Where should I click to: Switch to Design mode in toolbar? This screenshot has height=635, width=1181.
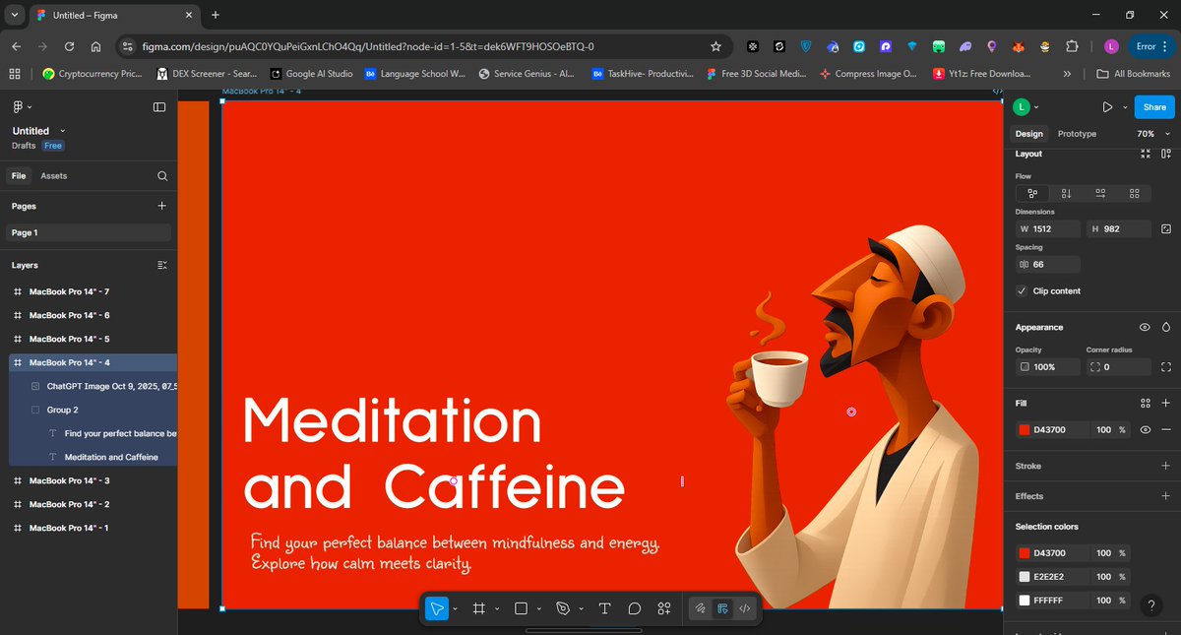[722, 608]
